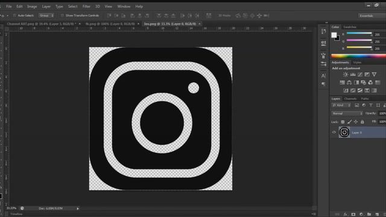The image size is (386, 217).
Task: Close the active Ins.png document tab
Action: coord(200,24)
